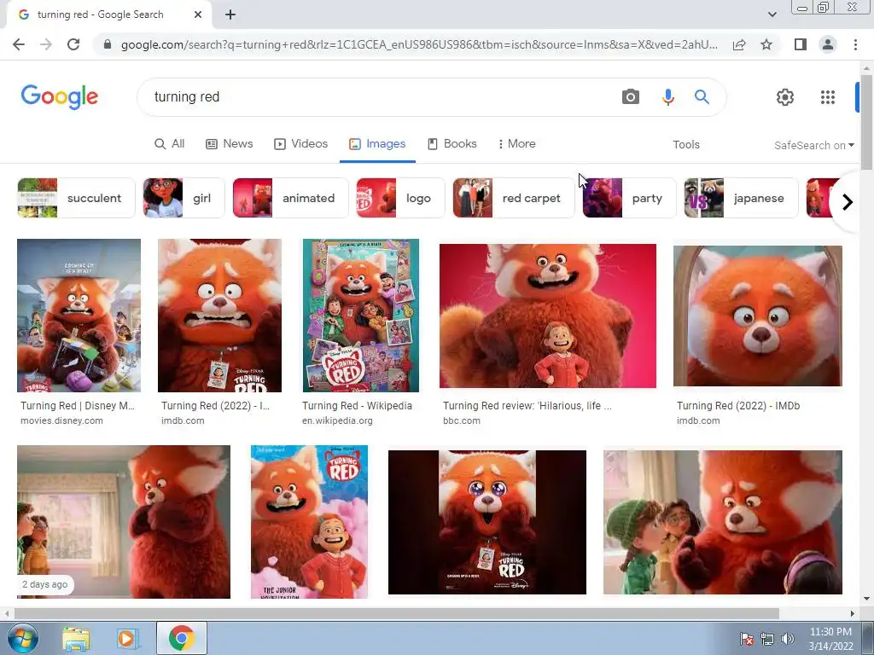Open a new browser tab

[x=230, y=15]
